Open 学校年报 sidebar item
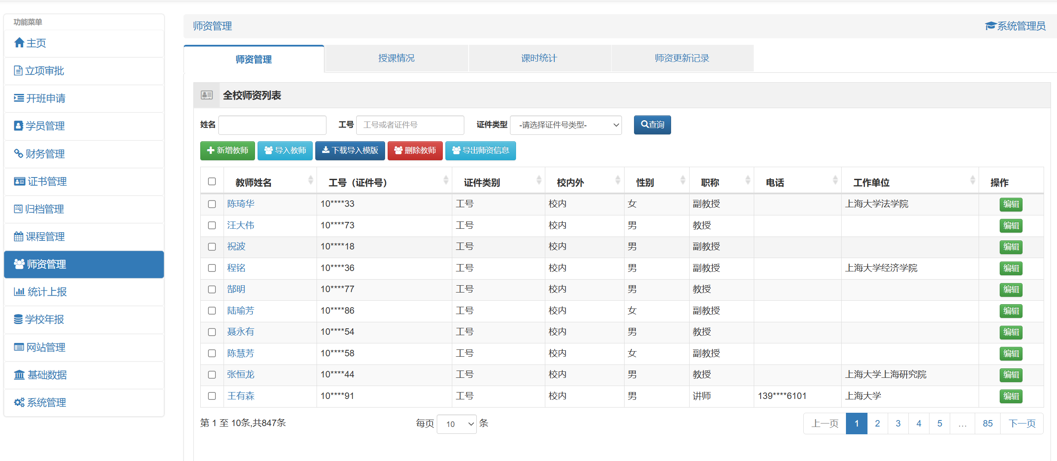This screenshot has height=461, width=1057. pyautogui.click(x=84, y=319)
